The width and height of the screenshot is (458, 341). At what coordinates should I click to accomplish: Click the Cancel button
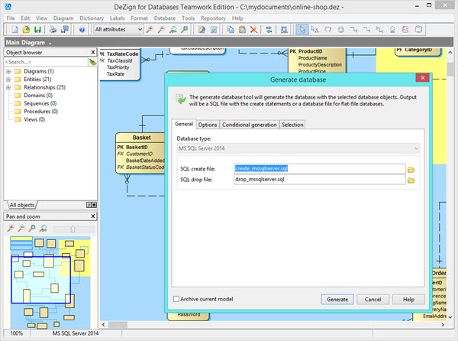click(x=373, y=300)
